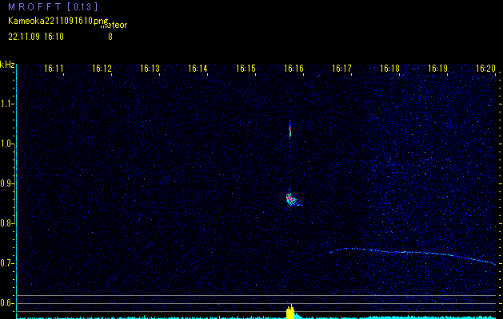Select the 16:12 time axis label
This screenshot has width=503, height=319.
tap(102, 69)
